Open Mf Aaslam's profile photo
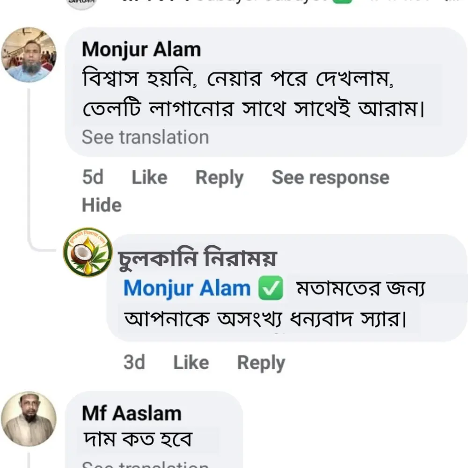The width and height of the screenshot is (468, 468). tap(29, 418)
